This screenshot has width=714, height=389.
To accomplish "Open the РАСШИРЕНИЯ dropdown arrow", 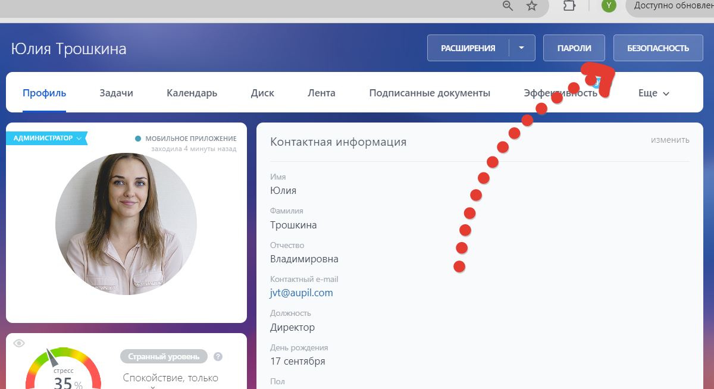I will tap(521, 48).
